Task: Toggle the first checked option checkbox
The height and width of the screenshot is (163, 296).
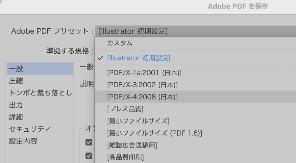Action: [x=89, y=142]
